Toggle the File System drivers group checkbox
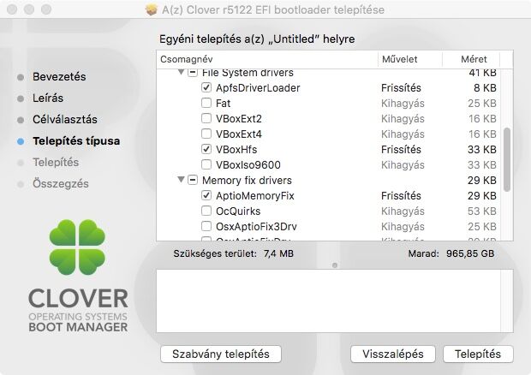The image size is (531, 375). point(193,73)
